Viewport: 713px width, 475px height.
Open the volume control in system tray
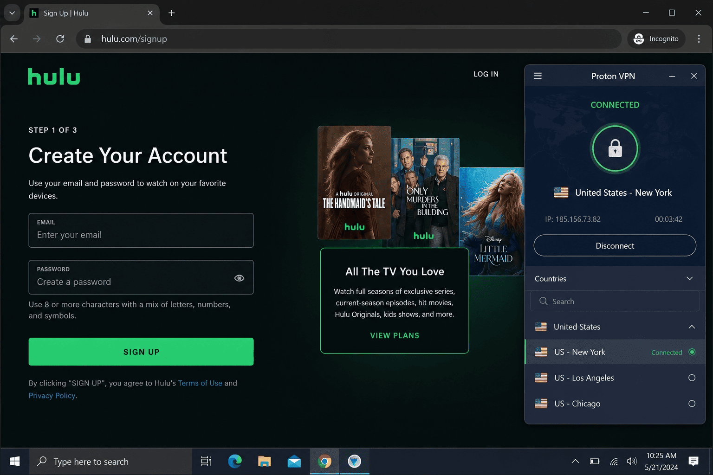632,462
